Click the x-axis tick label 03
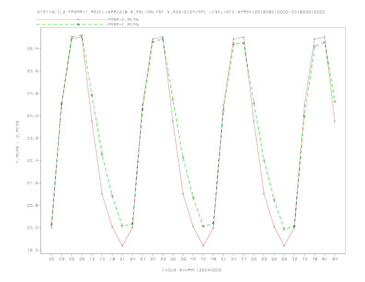The width and height of the screenshot is (365, 282). [x=61, y=259]
